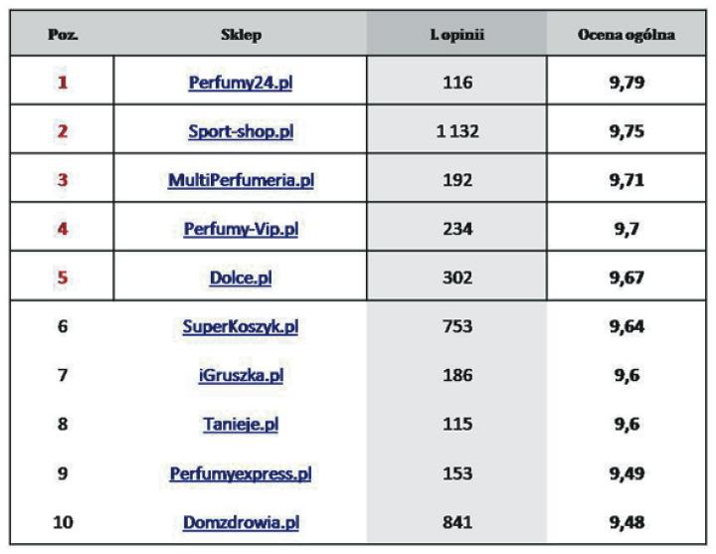Click the 'L opinii' column header
This screenshot has width=716, height=554.
point(456,35)
